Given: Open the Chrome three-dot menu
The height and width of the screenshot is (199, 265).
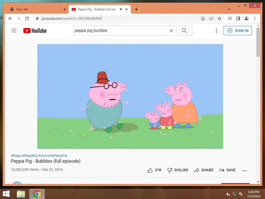Looking at the screenshot, I should [x=255, y=18].
